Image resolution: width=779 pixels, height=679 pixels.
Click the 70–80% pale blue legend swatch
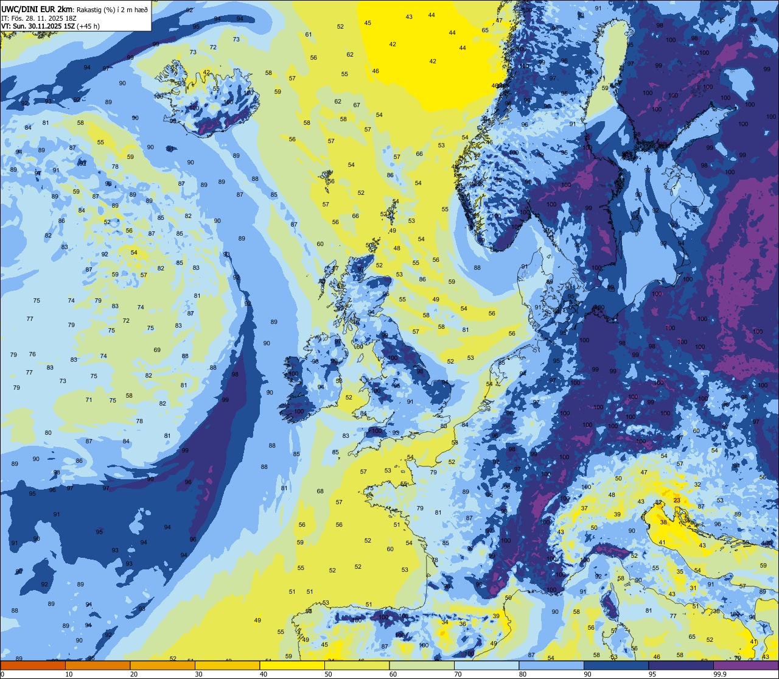point(486,665)
